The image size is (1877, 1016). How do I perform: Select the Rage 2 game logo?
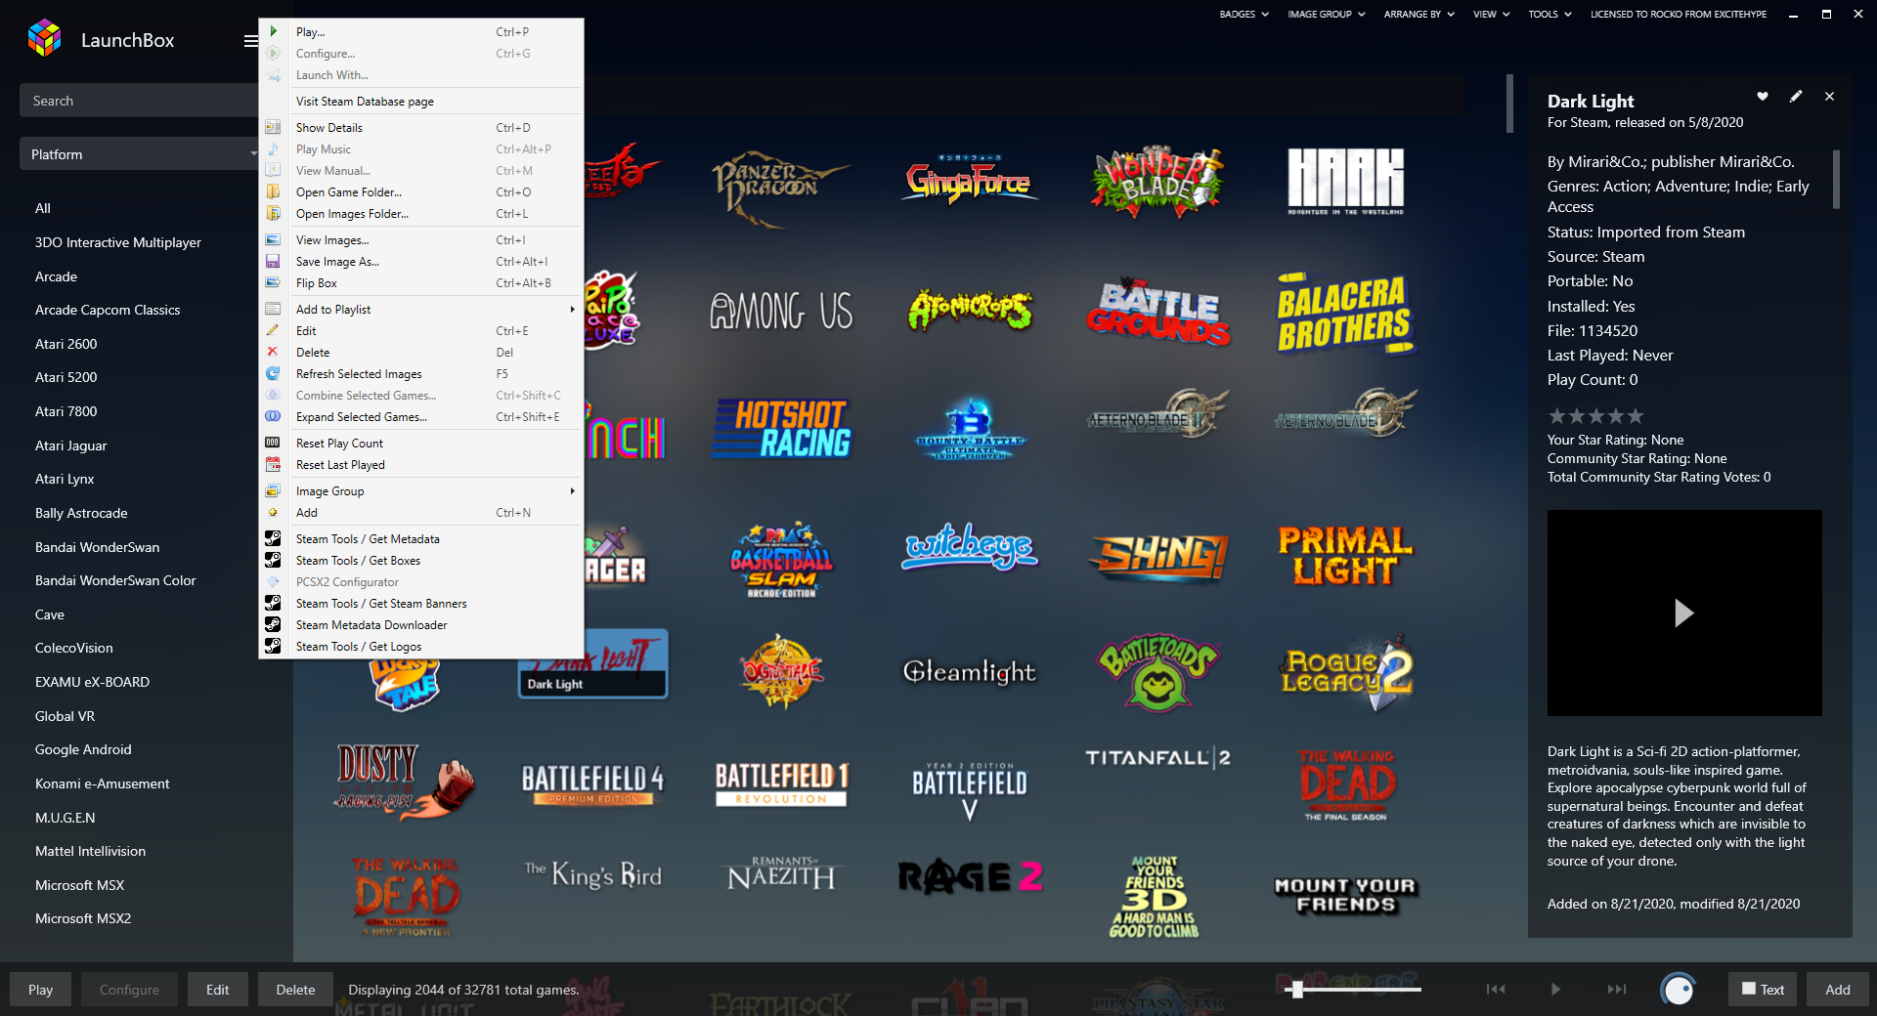pos(970,876)
